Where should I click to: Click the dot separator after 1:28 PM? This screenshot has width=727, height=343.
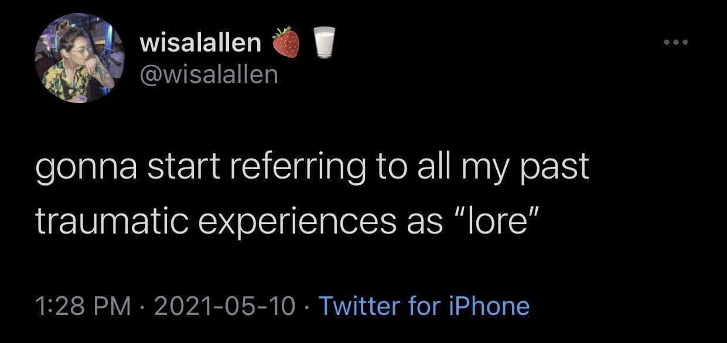tap(141, 306)
